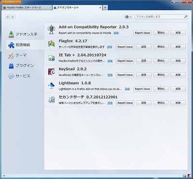Click the Flagfox extension icon
The image size is (193, 179).
(52, 44)
